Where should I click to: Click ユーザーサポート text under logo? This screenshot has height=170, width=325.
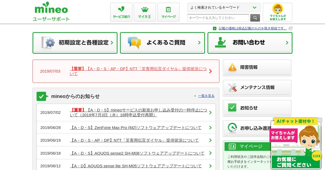(51, 19)
